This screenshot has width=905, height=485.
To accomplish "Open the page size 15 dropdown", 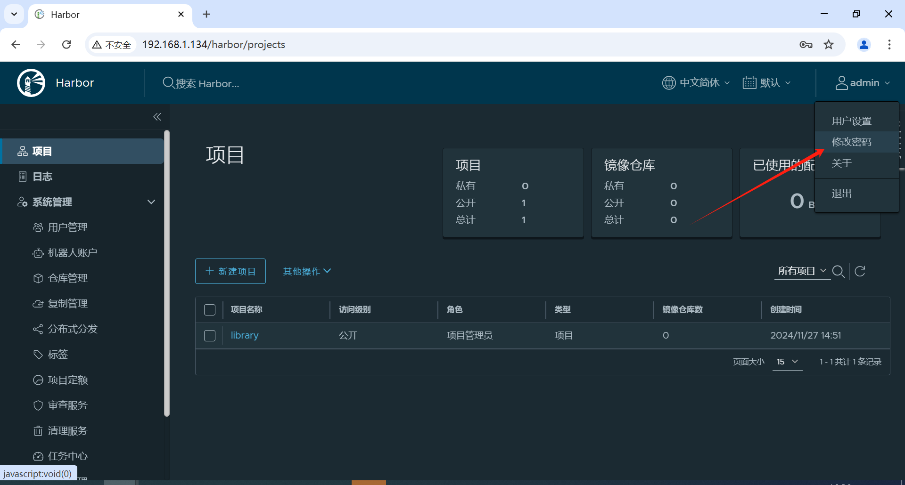I will click(787, 362).
